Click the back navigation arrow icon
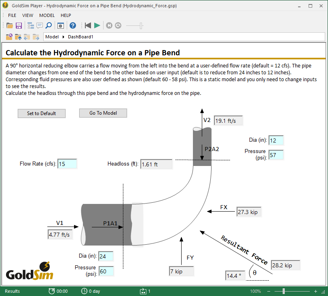 click(27, 37)
